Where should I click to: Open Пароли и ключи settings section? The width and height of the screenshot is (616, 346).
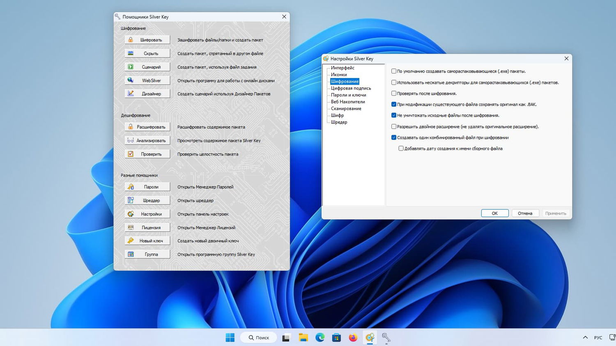348,95
